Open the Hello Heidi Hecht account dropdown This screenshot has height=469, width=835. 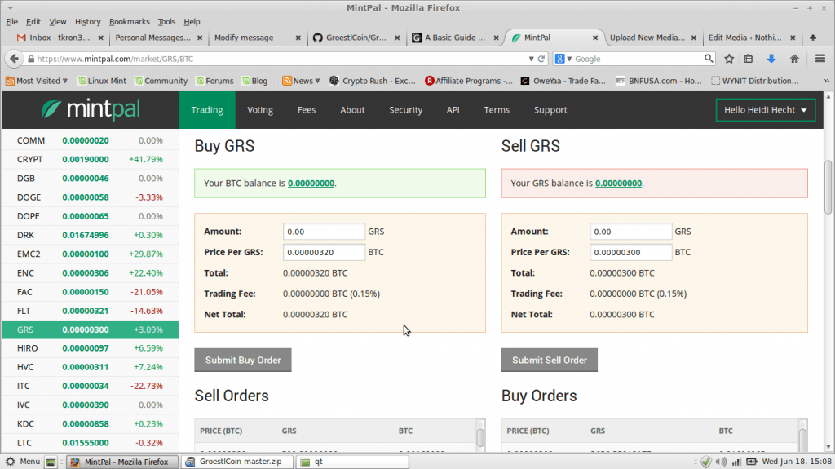point(765,110)
